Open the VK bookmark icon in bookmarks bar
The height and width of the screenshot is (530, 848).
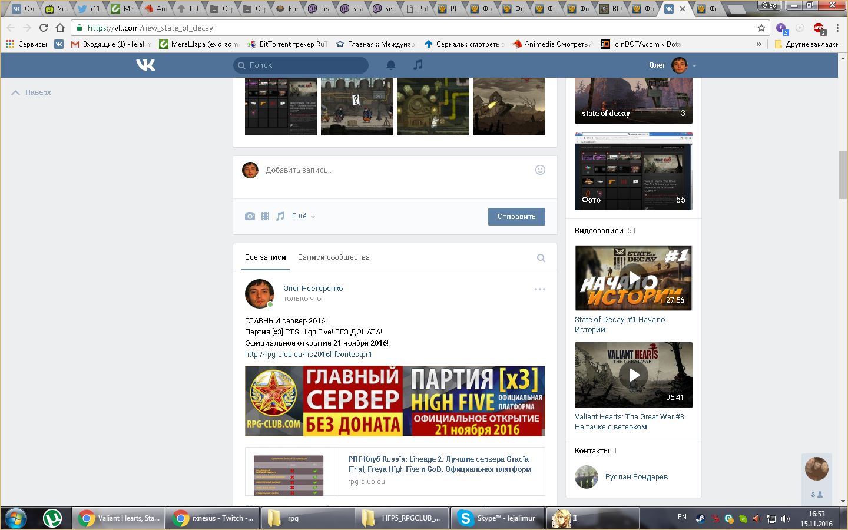tap(59, 44)
